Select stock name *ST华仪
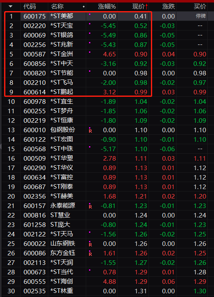This screenshot has height=297, width=214. point(61,168)
